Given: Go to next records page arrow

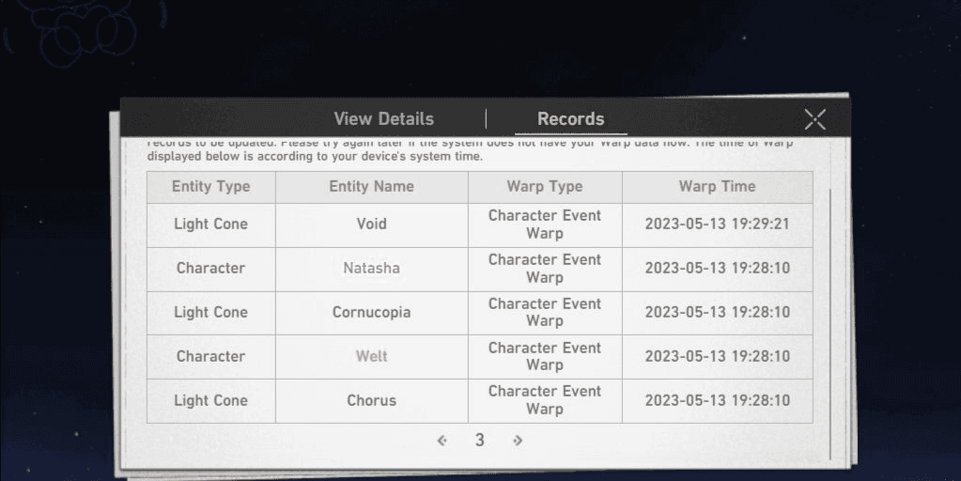Looking at the screenshot, I should (518, 440).
